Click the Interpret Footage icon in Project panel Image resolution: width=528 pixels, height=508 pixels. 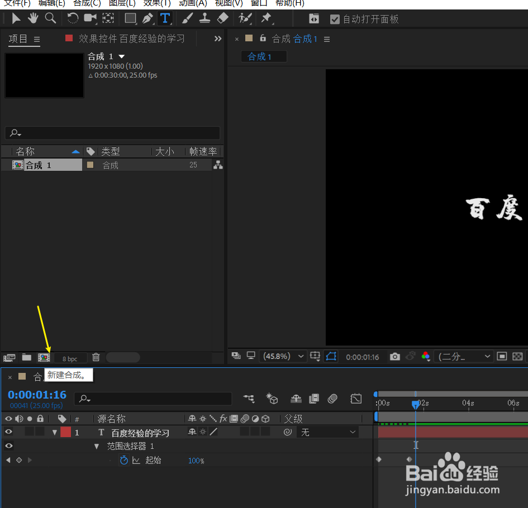coord(9,358)
